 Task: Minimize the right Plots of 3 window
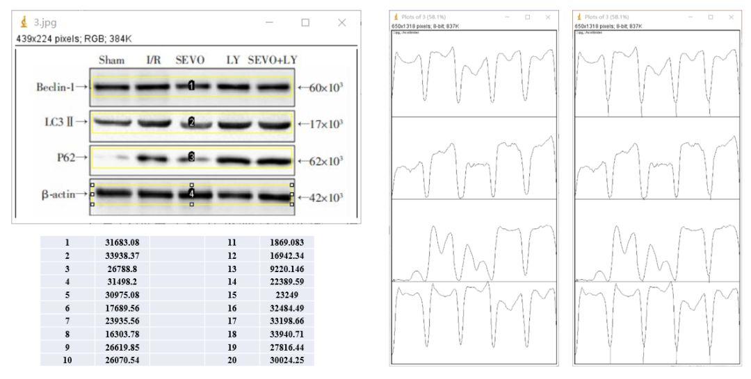tap(691, 17)
